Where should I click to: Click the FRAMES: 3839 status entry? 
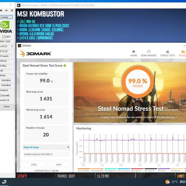point(66,176)
